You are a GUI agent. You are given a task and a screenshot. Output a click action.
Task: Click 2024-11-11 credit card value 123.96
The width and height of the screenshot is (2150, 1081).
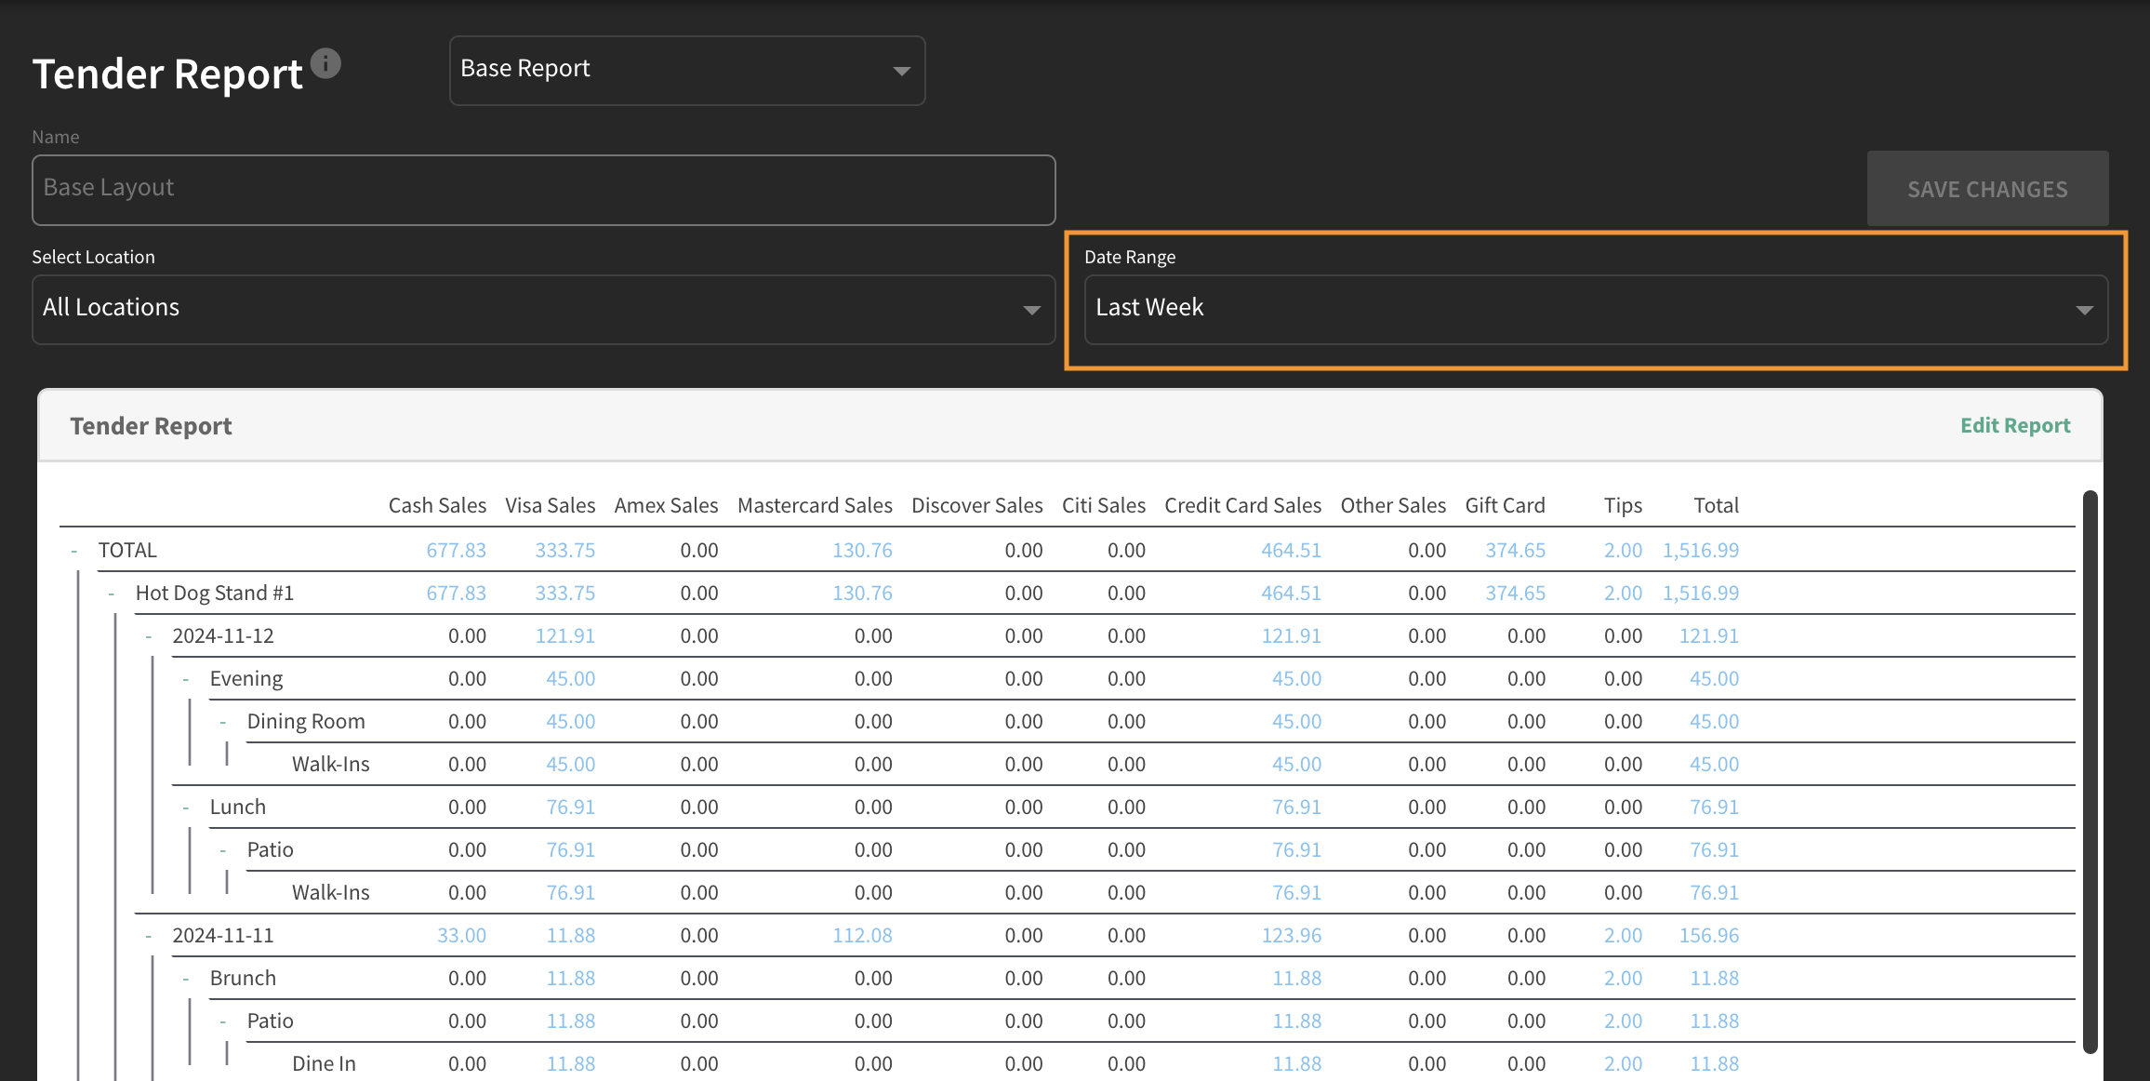coord(1291,936)
